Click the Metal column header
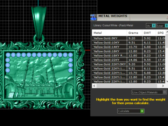Viewport: 168px width, 126px height. click(x=109, y=33)
